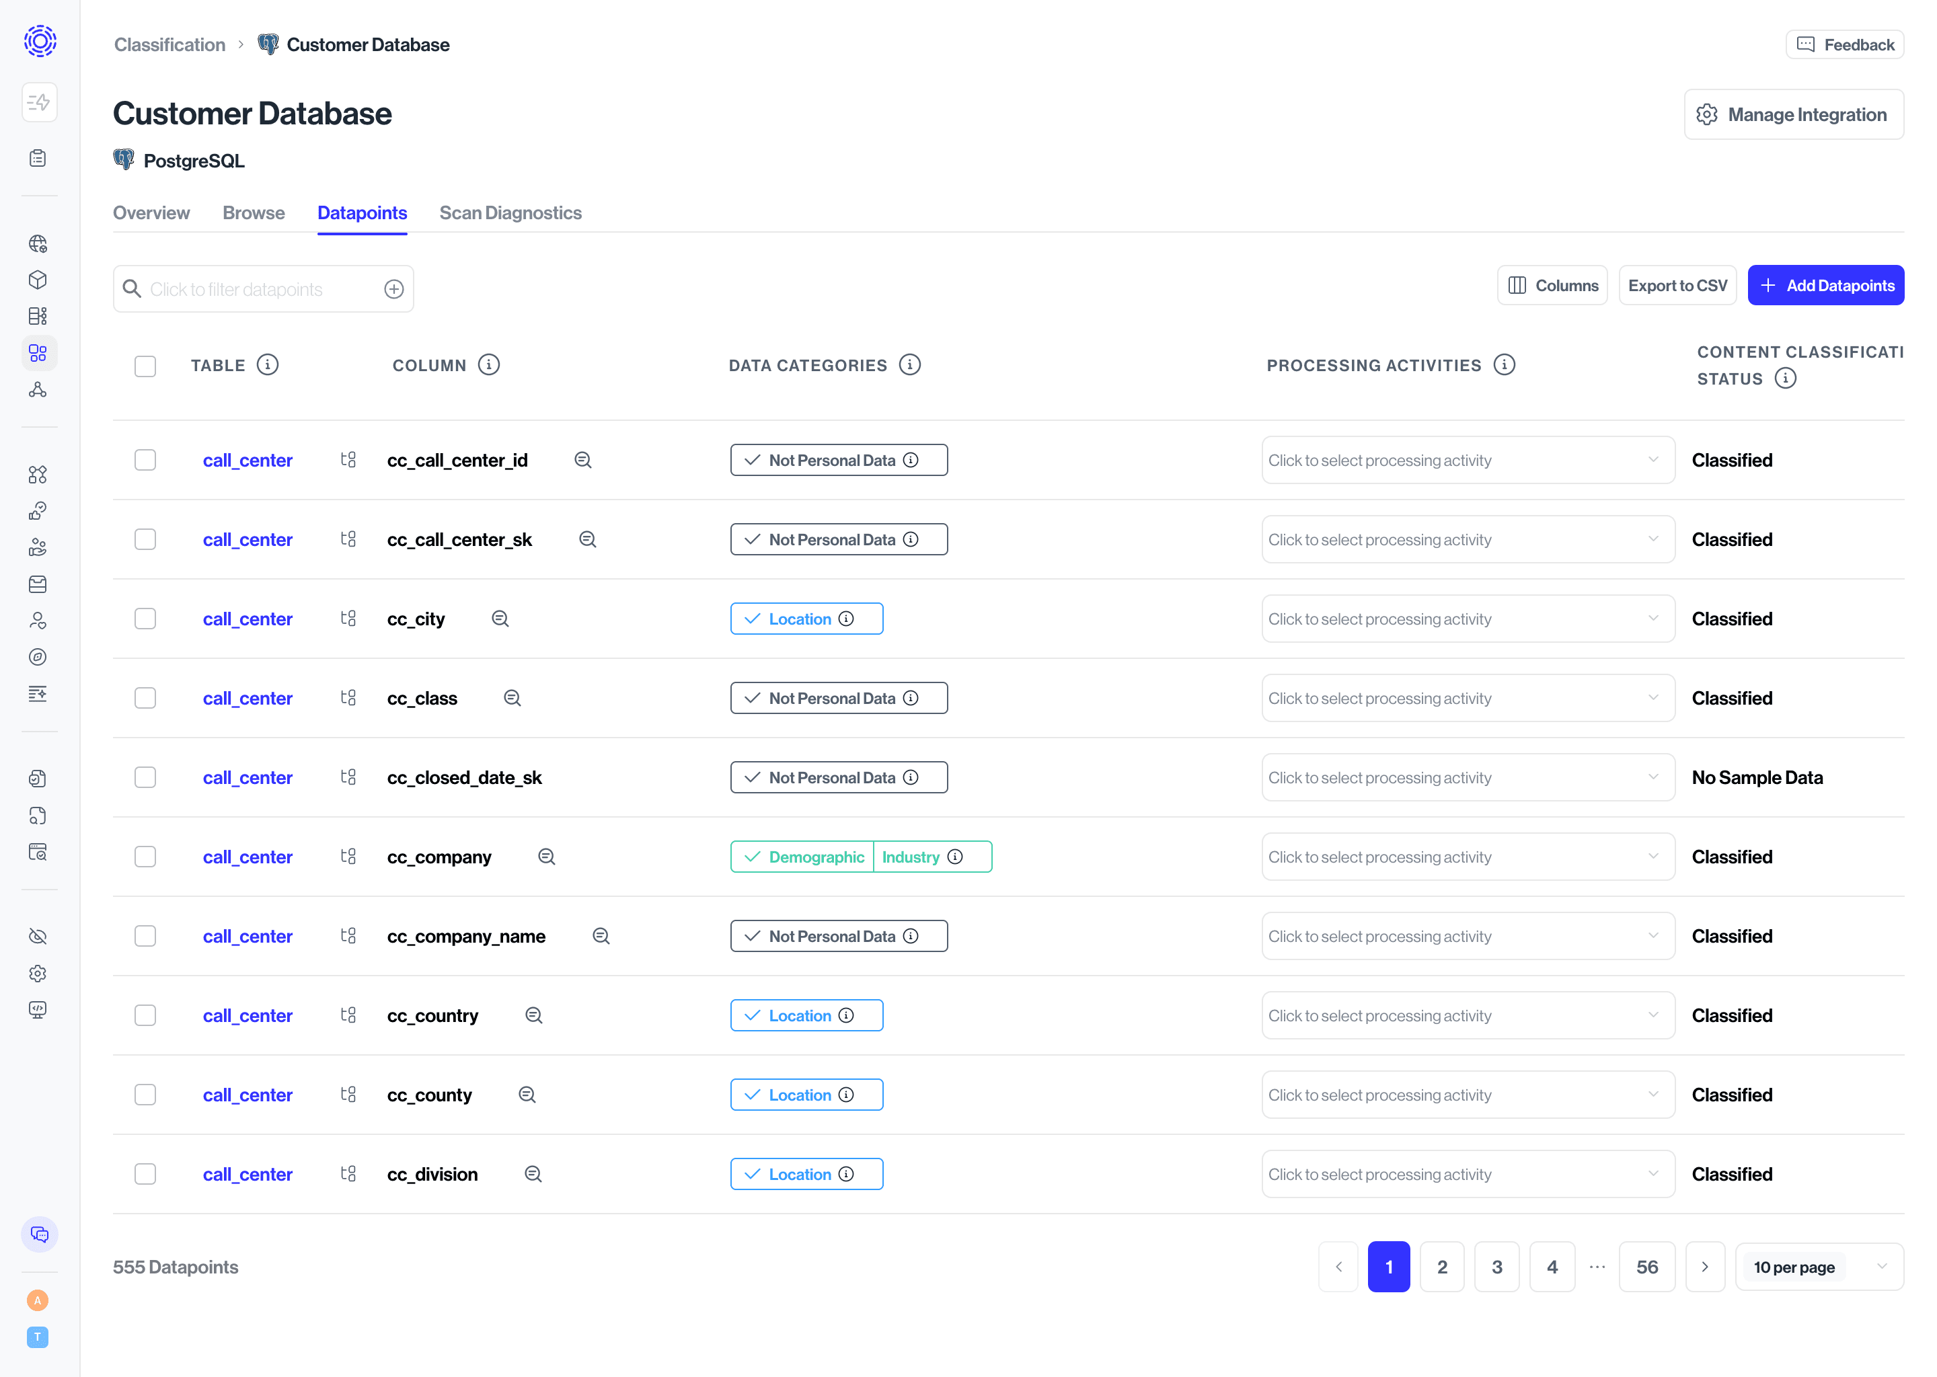
Task: Open the Feedback button
Action: 1845,45
